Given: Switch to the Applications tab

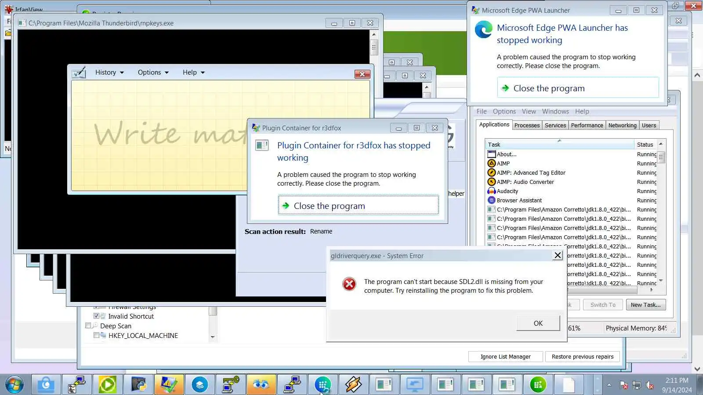Looking at the screenshot, I should pyautogui.click(x=494, y=125).
